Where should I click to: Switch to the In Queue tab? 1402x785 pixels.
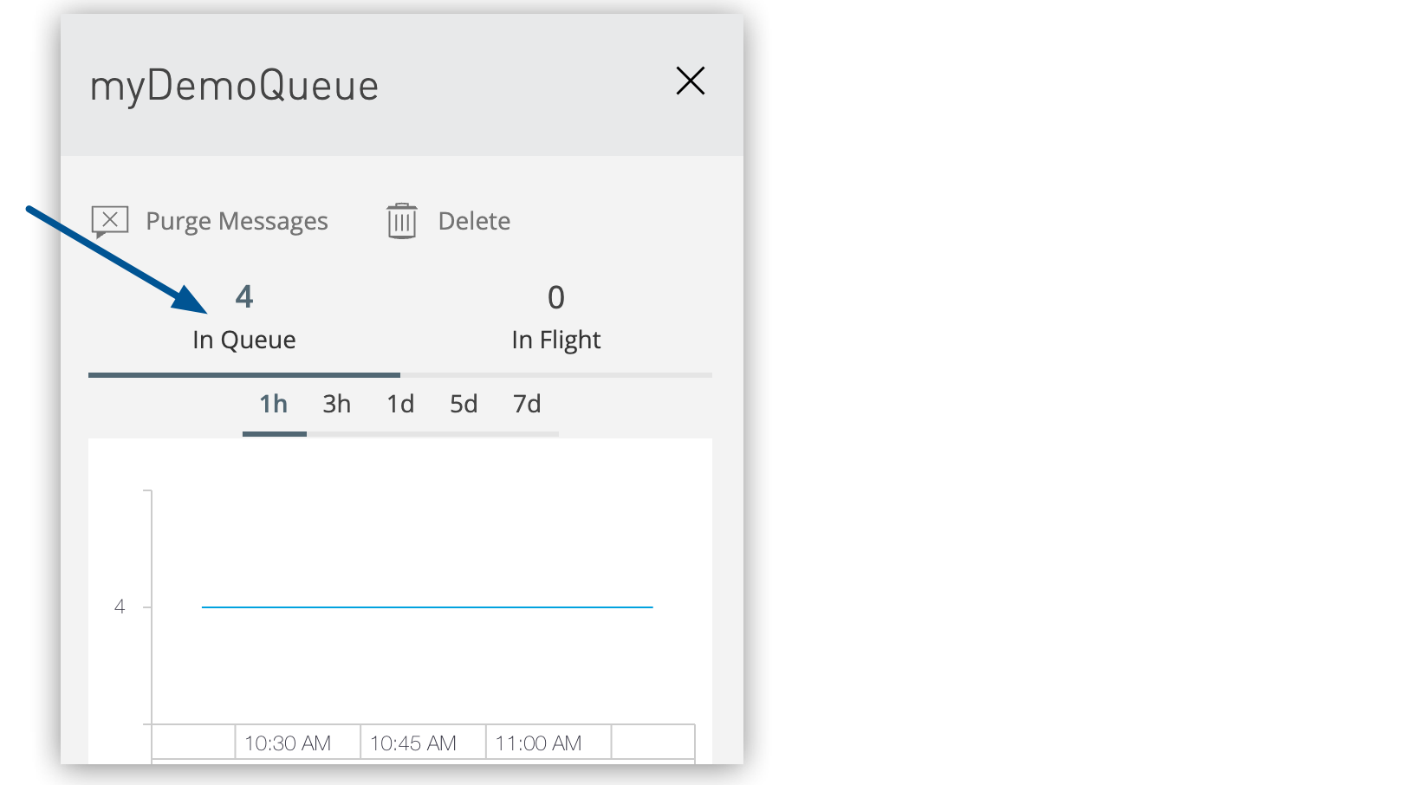[x=244, y=340]
